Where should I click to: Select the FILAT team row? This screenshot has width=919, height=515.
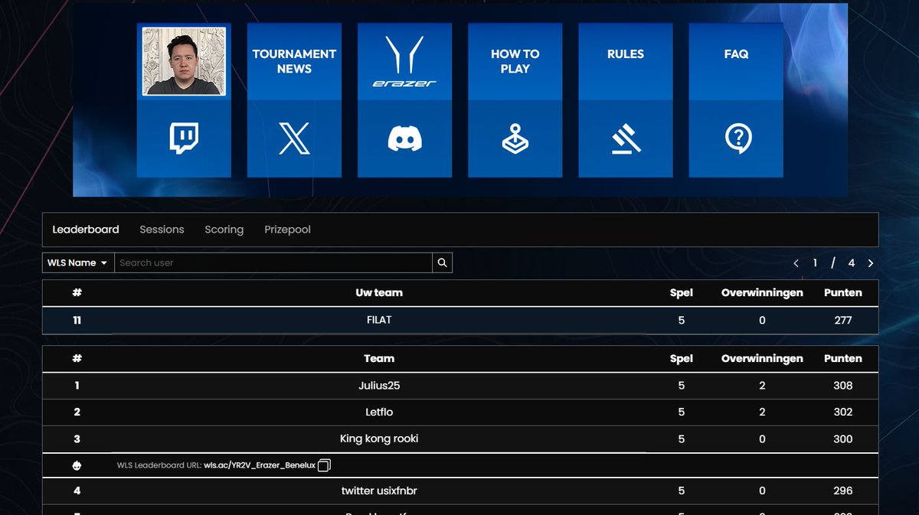460,321
